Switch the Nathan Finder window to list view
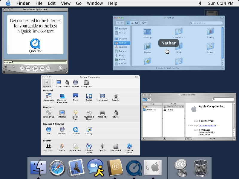 133,23
